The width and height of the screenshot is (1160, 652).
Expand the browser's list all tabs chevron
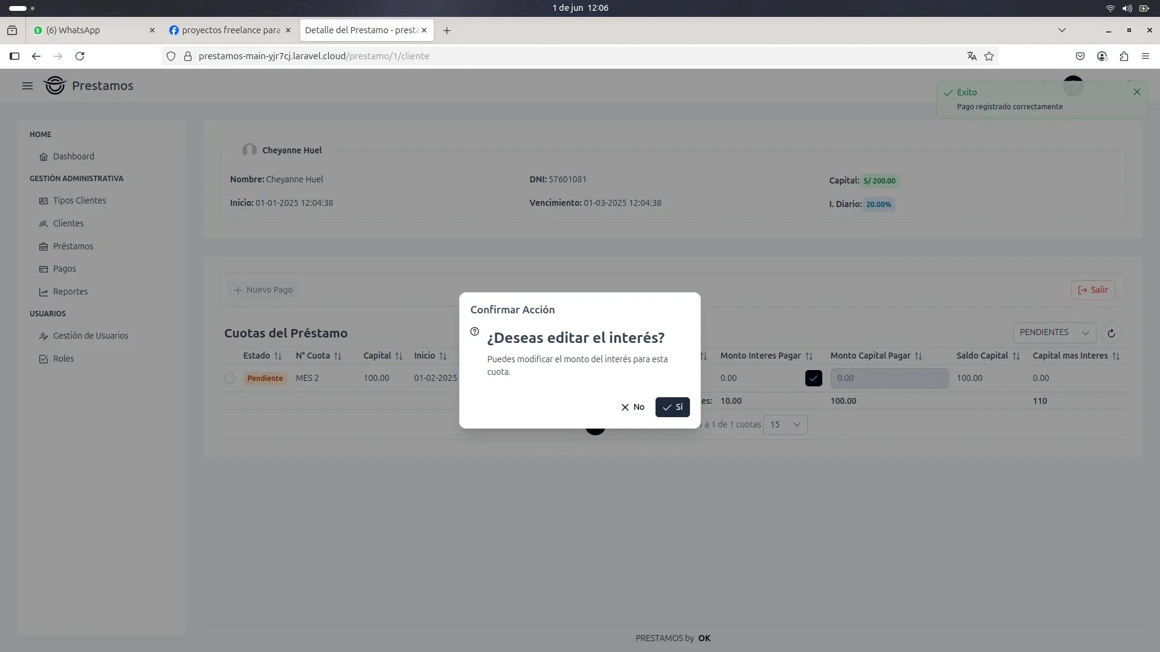pos(1062,30)
